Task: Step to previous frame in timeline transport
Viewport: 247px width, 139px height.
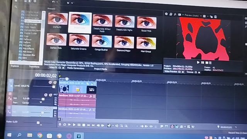Action: 98,125
